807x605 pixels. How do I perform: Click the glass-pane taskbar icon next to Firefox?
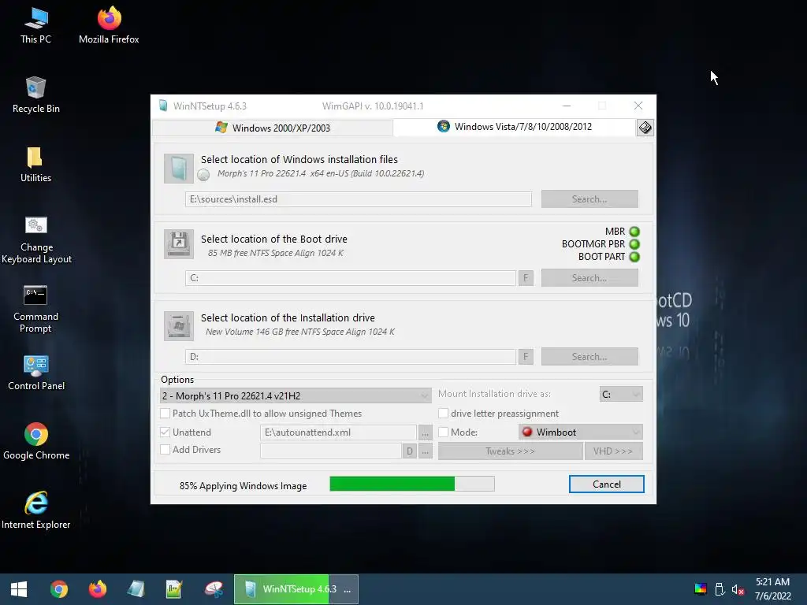[136, 589]
